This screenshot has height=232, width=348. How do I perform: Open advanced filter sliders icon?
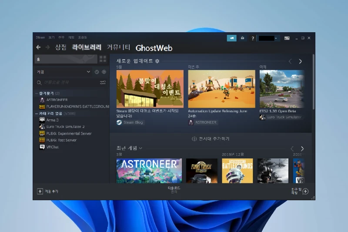(103, 82)
